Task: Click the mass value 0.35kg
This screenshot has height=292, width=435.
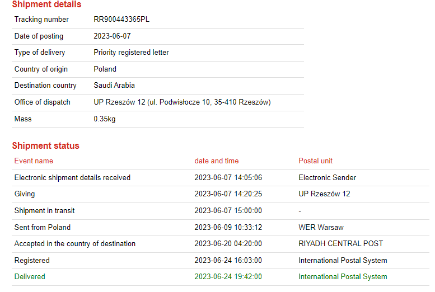Action: 105,119
